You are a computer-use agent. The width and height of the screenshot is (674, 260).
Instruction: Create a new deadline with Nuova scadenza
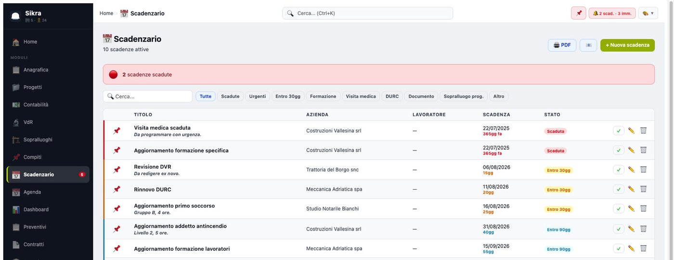pos(627,45)
